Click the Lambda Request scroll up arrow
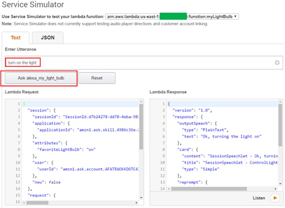Image resolution: width=285 pixels, height=208 pixels. tap(141, 101)
